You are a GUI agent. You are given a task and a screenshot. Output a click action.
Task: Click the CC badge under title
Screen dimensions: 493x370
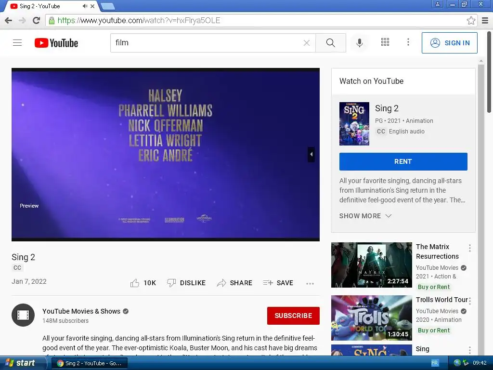[17, 268]
